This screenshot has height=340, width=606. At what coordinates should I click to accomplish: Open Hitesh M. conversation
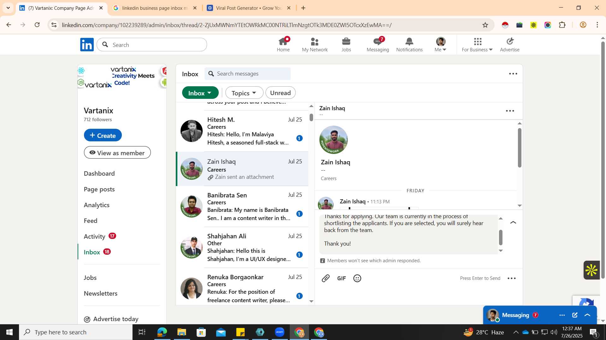(242, 131)
